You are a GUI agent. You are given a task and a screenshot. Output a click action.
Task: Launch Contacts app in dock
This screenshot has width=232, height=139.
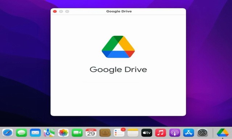(x=105, y=132)
